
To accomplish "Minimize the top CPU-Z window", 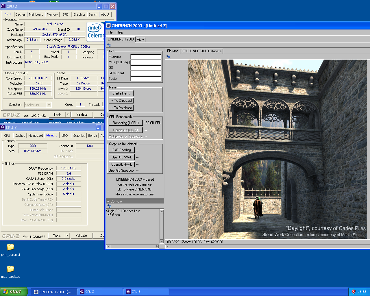I will point(99,6).
